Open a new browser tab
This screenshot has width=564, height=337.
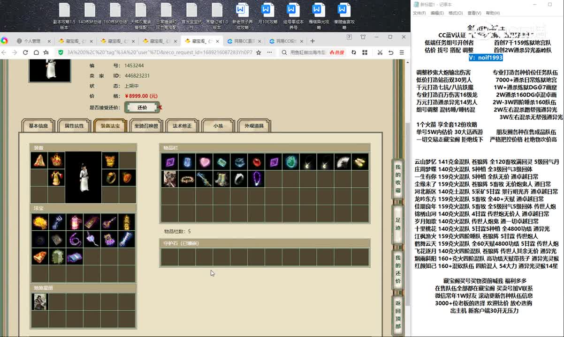313,41
